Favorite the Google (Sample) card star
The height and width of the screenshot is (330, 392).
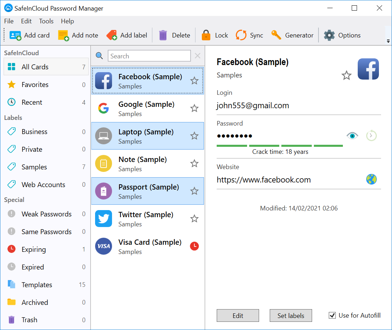pos(194,108)
